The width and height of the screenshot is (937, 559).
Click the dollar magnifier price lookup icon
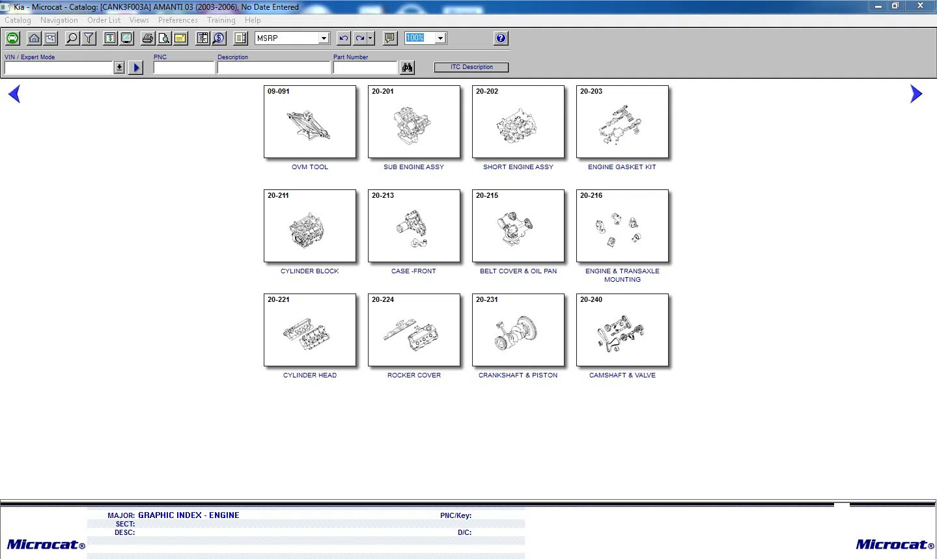pyautogui.click(x=219, y=38)
